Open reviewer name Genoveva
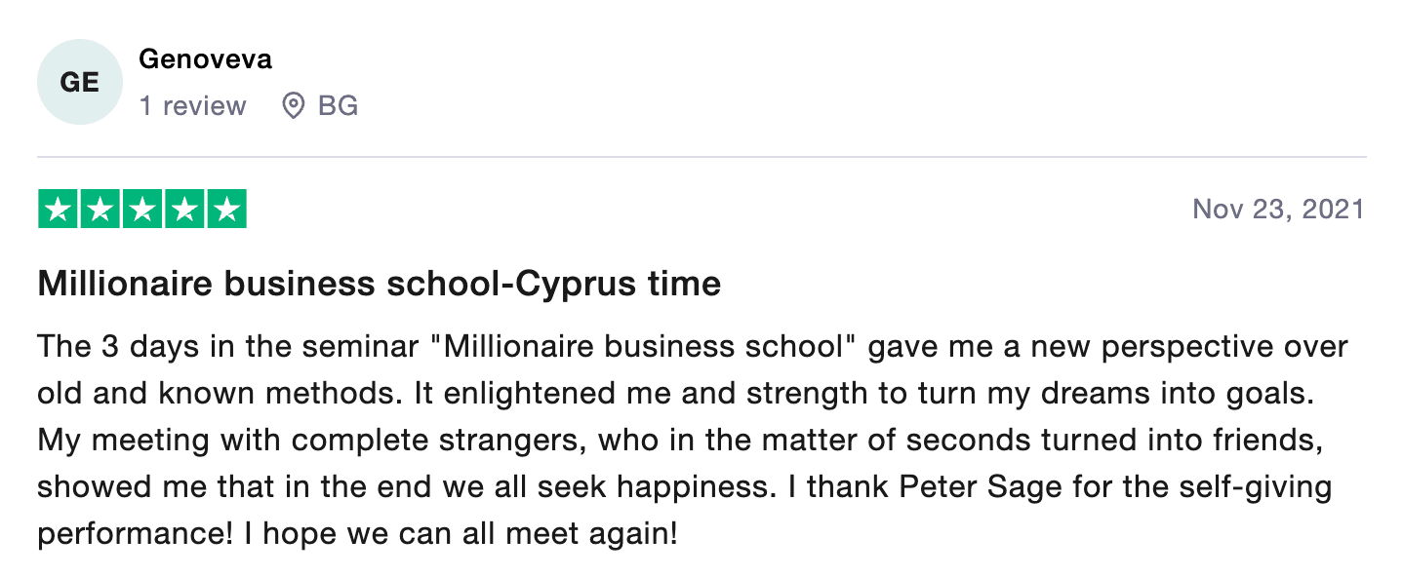 [205, 59]
